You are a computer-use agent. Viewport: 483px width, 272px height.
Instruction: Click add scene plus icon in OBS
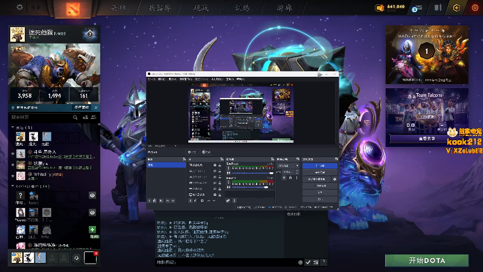pos(150,201)
